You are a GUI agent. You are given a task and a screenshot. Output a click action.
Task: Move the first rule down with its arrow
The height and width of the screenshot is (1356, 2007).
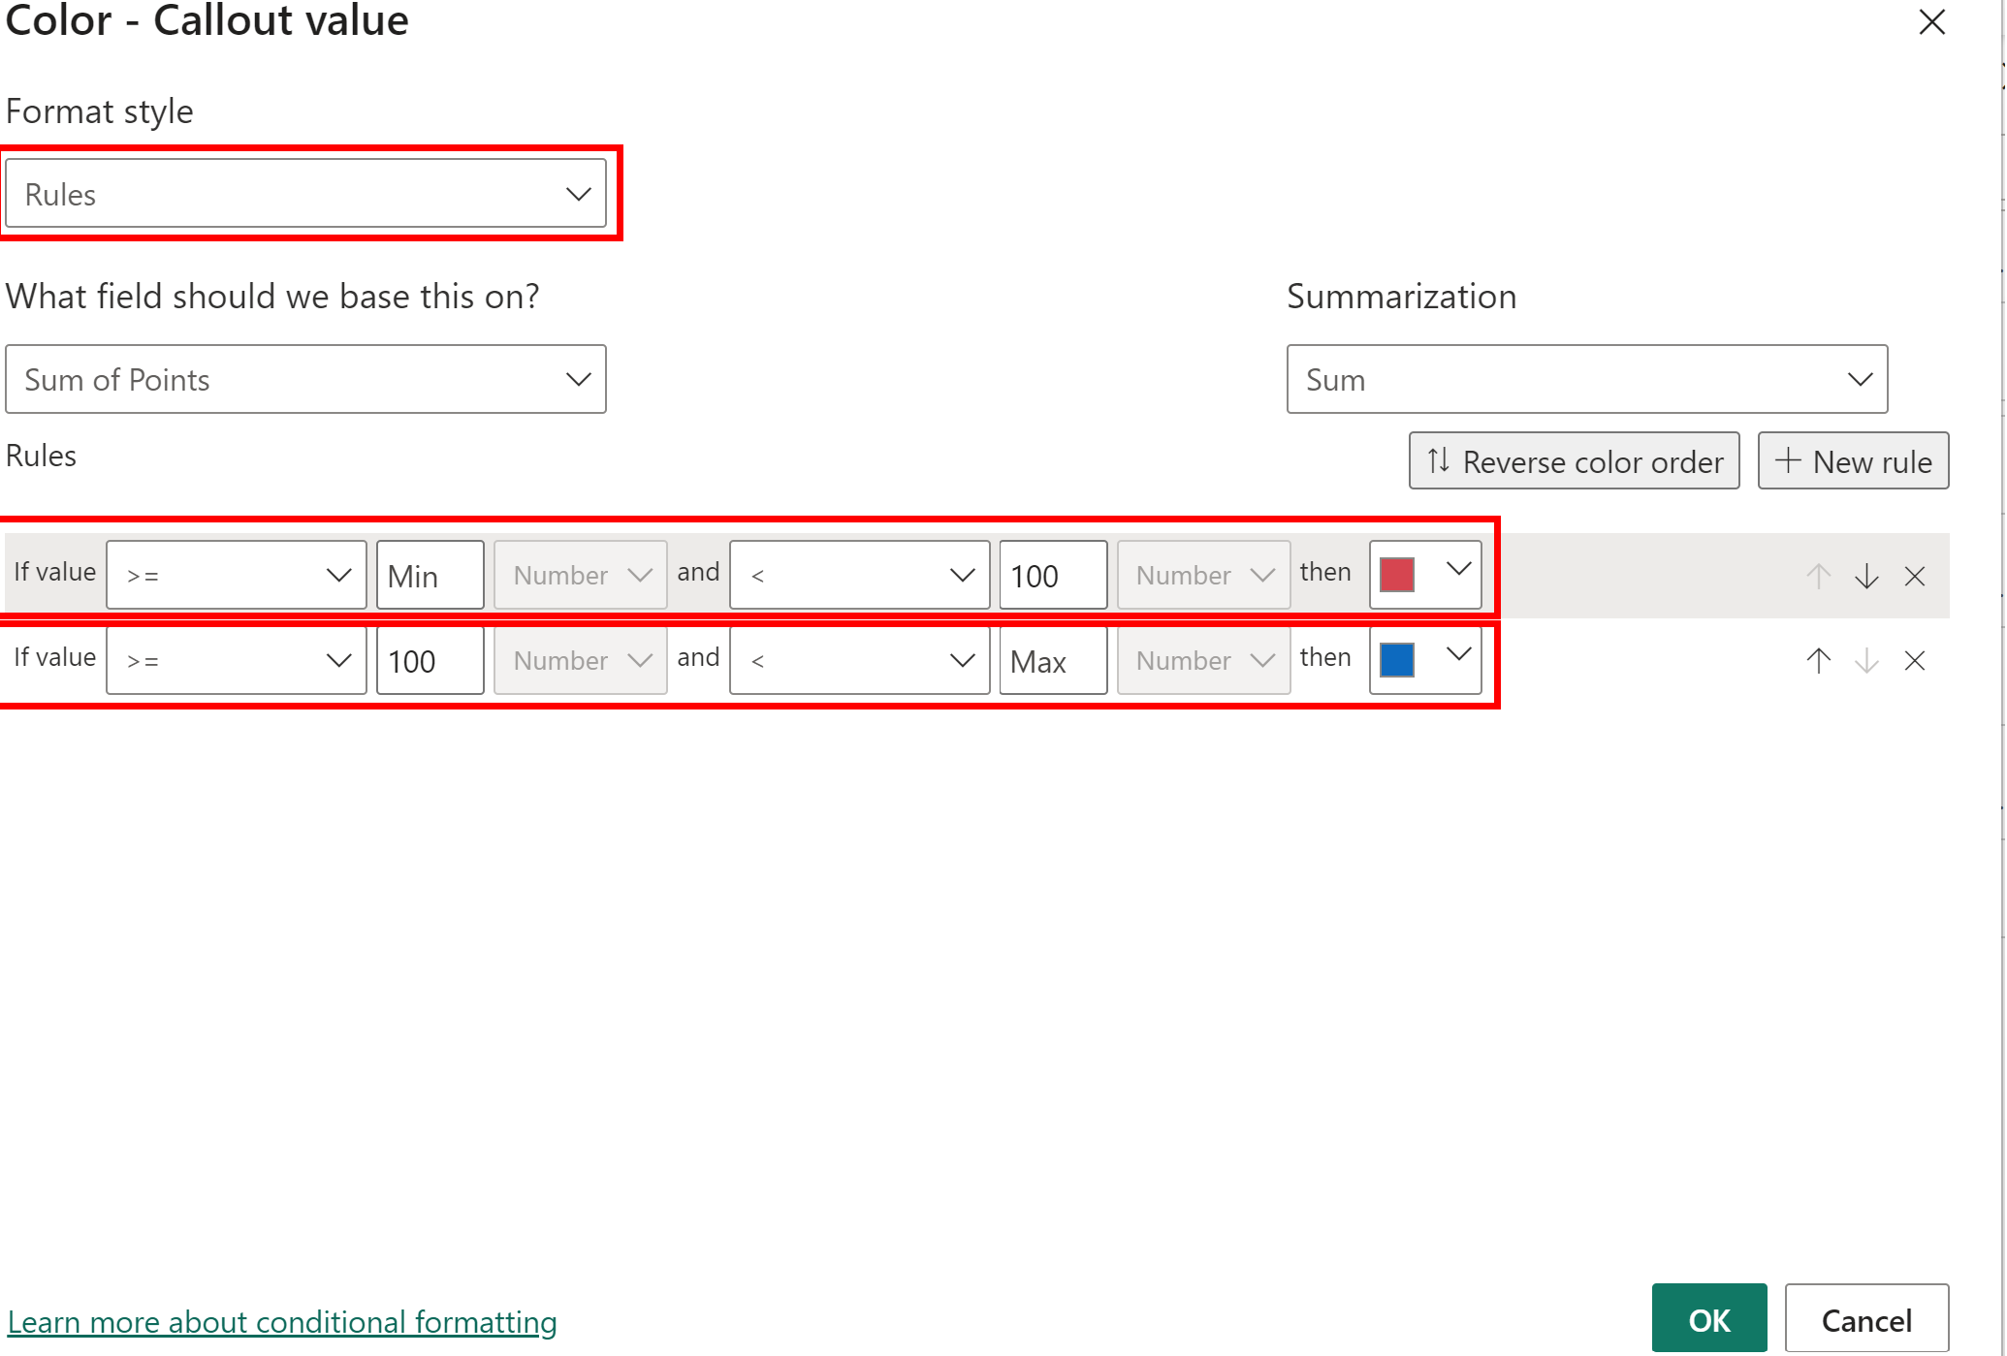(1866, 577)
